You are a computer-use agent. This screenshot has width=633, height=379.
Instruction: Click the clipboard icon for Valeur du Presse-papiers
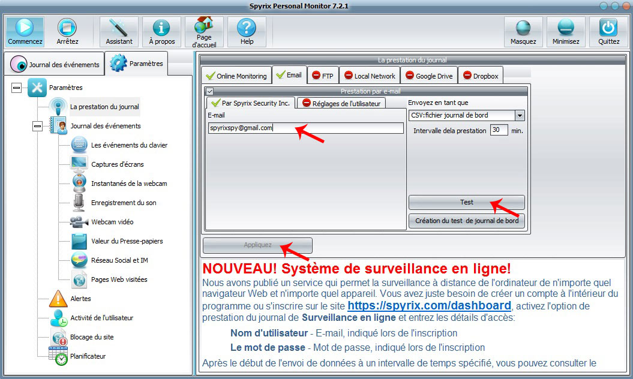tap(79, 241)
